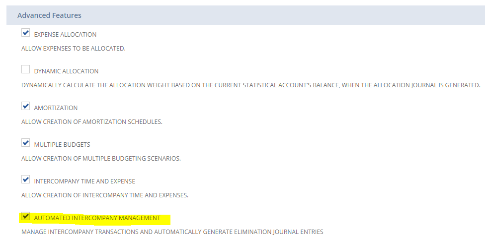
Task: Select the Intercompany Time and Expense label
Action: tap(84, 181)
